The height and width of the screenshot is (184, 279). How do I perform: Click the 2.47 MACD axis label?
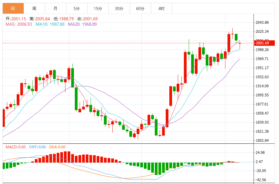pyautogui.click(x=259, y=162)
